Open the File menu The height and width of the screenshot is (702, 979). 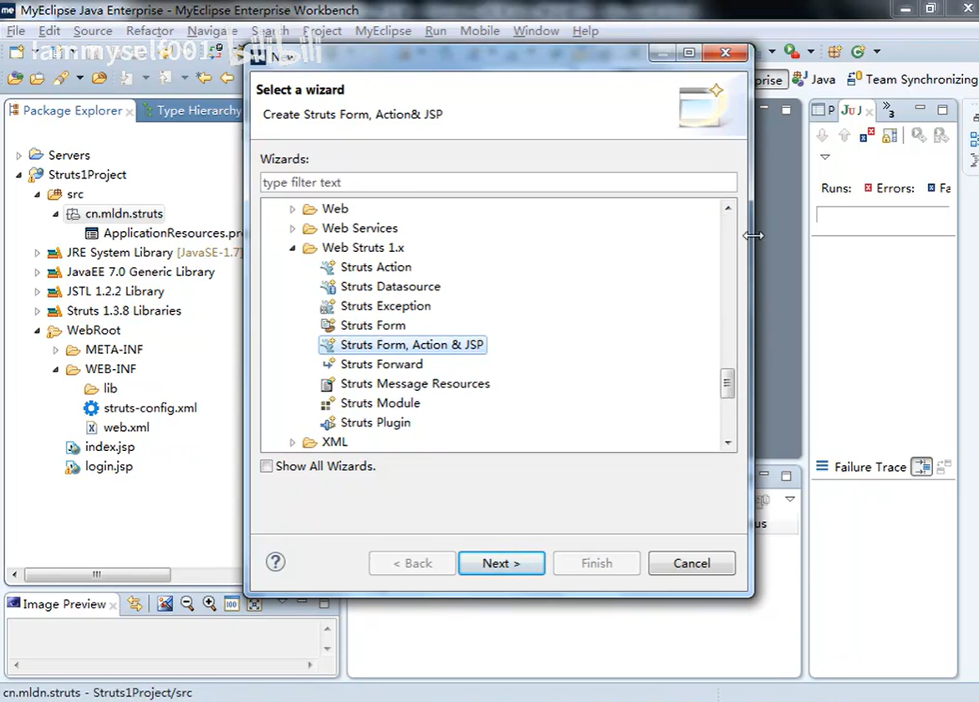pos(16,31)
